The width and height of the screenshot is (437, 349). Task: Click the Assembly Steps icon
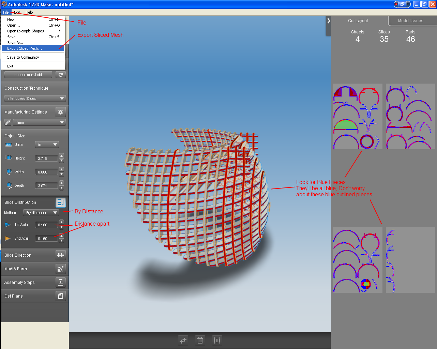(61, 282)
